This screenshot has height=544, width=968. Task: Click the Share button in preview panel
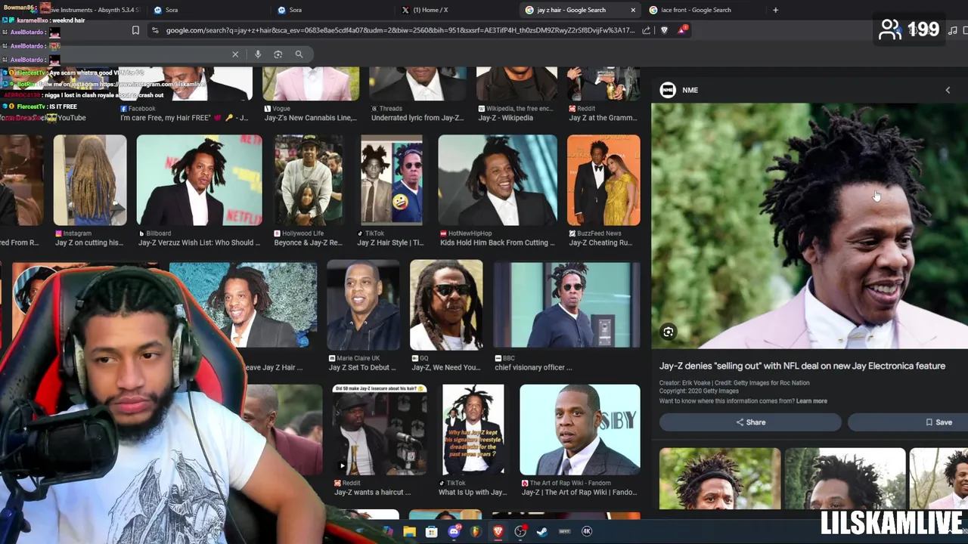pos(750,422)
